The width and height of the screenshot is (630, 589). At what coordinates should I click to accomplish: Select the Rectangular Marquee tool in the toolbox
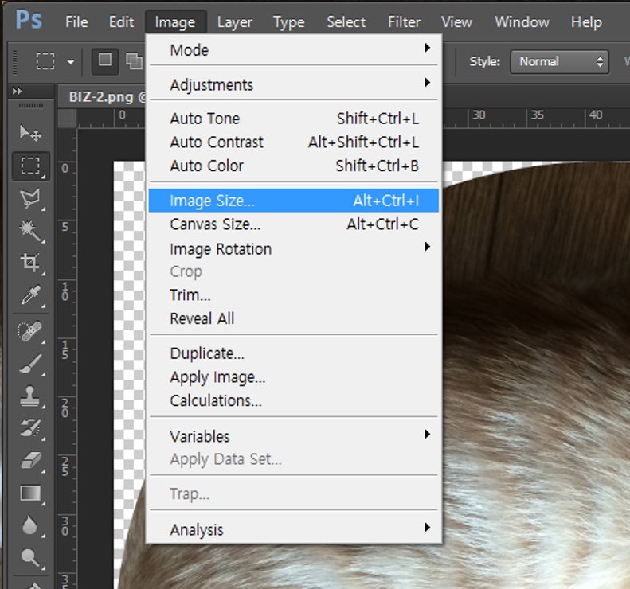pos(30,166)
